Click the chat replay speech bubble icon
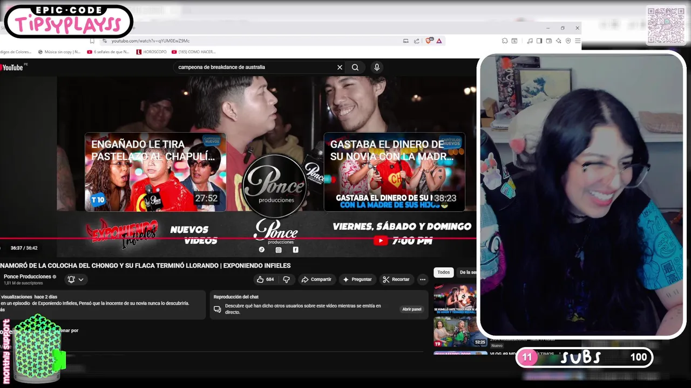 click(x=217, y=309)
